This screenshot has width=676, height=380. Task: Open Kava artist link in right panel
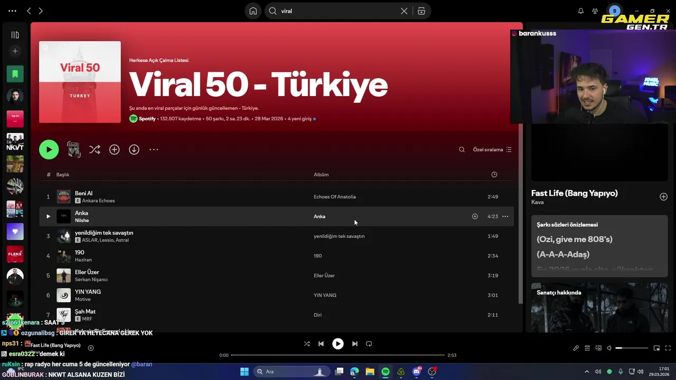(537, 203)
